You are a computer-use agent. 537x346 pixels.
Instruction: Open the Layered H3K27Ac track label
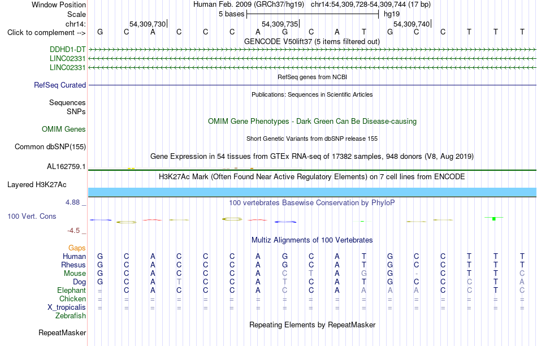point(37,185)
